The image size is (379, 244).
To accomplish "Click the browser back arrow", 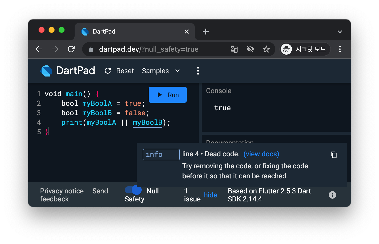I will click(39, 49).
